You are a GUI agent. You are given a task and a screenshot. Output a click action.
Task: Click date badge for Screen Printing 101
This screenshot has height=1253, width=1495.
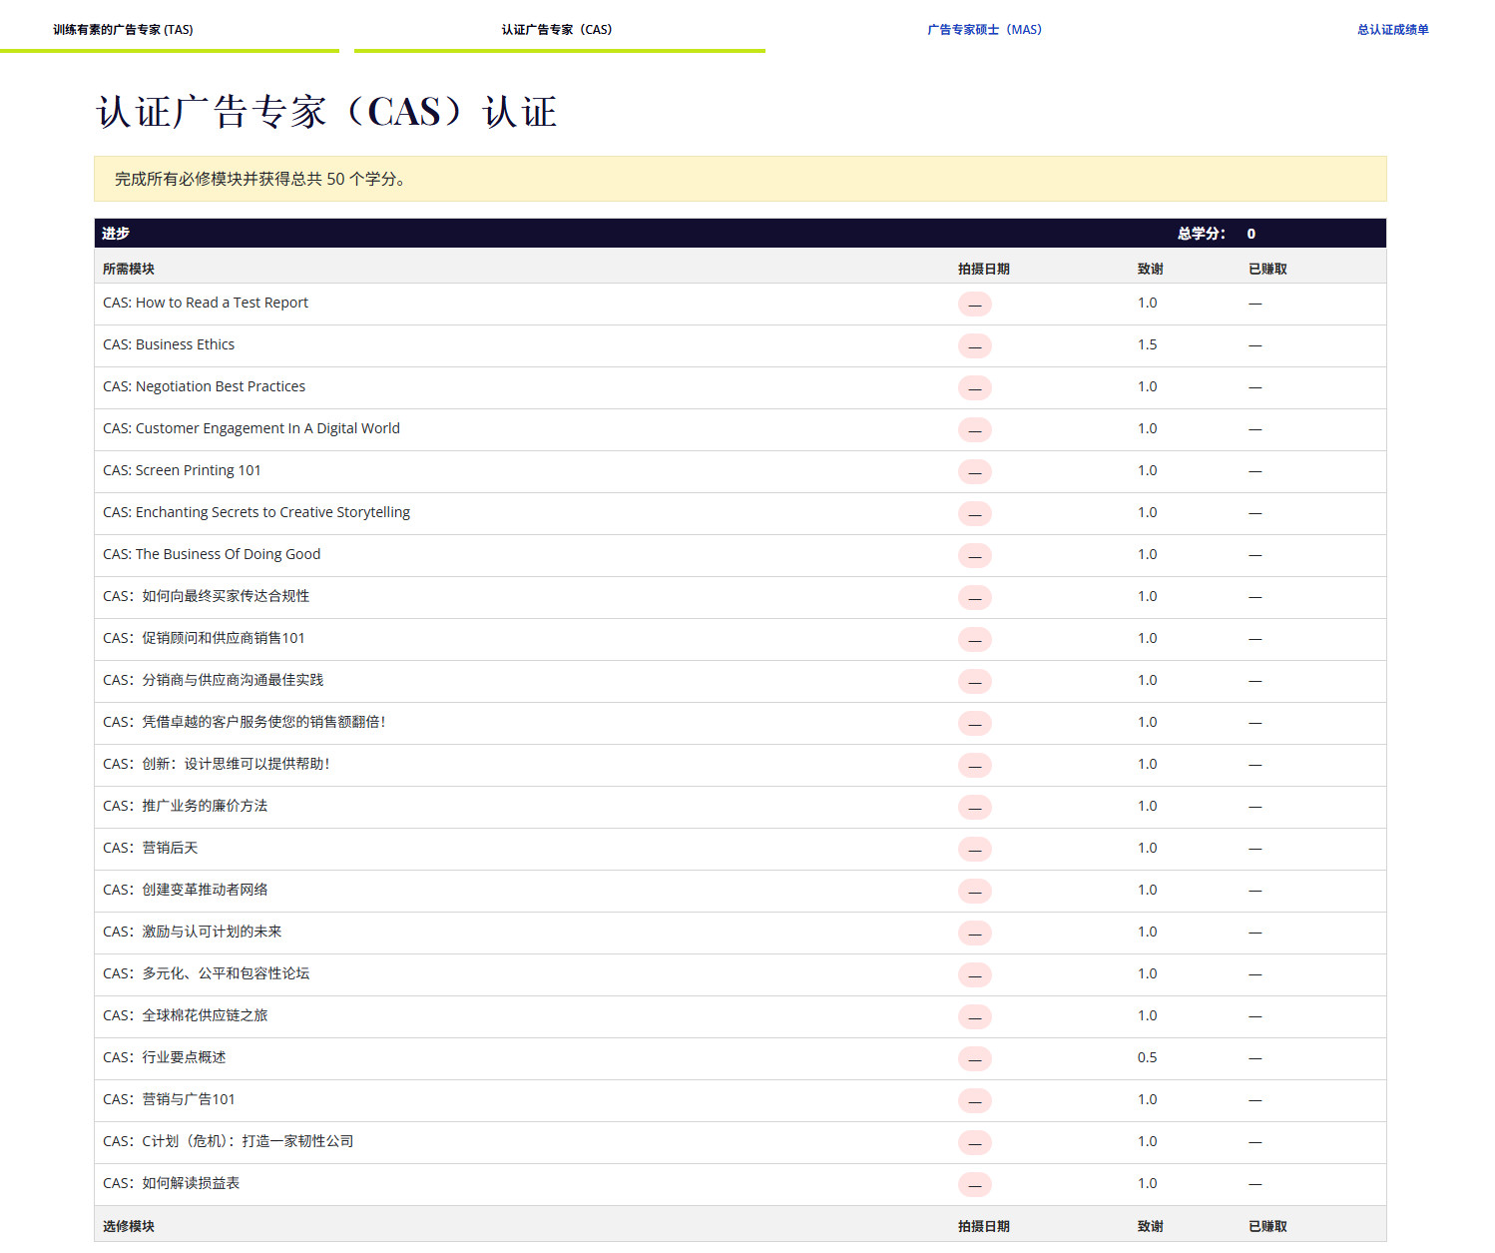click(974, 472)
